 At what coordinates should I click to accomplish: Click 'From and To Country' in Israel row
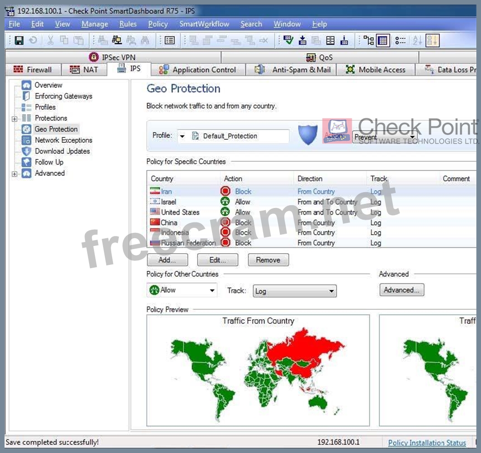327,202
